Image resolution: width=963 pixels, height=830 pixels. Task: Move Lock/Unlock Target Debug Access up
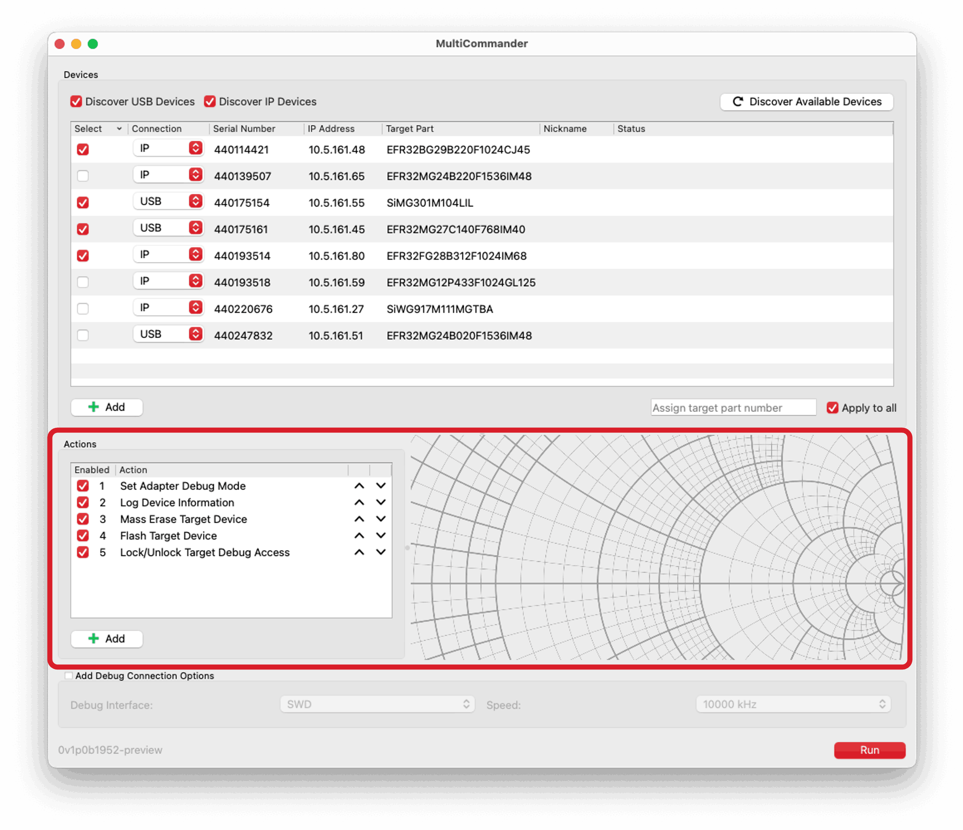tap(359, 552)
